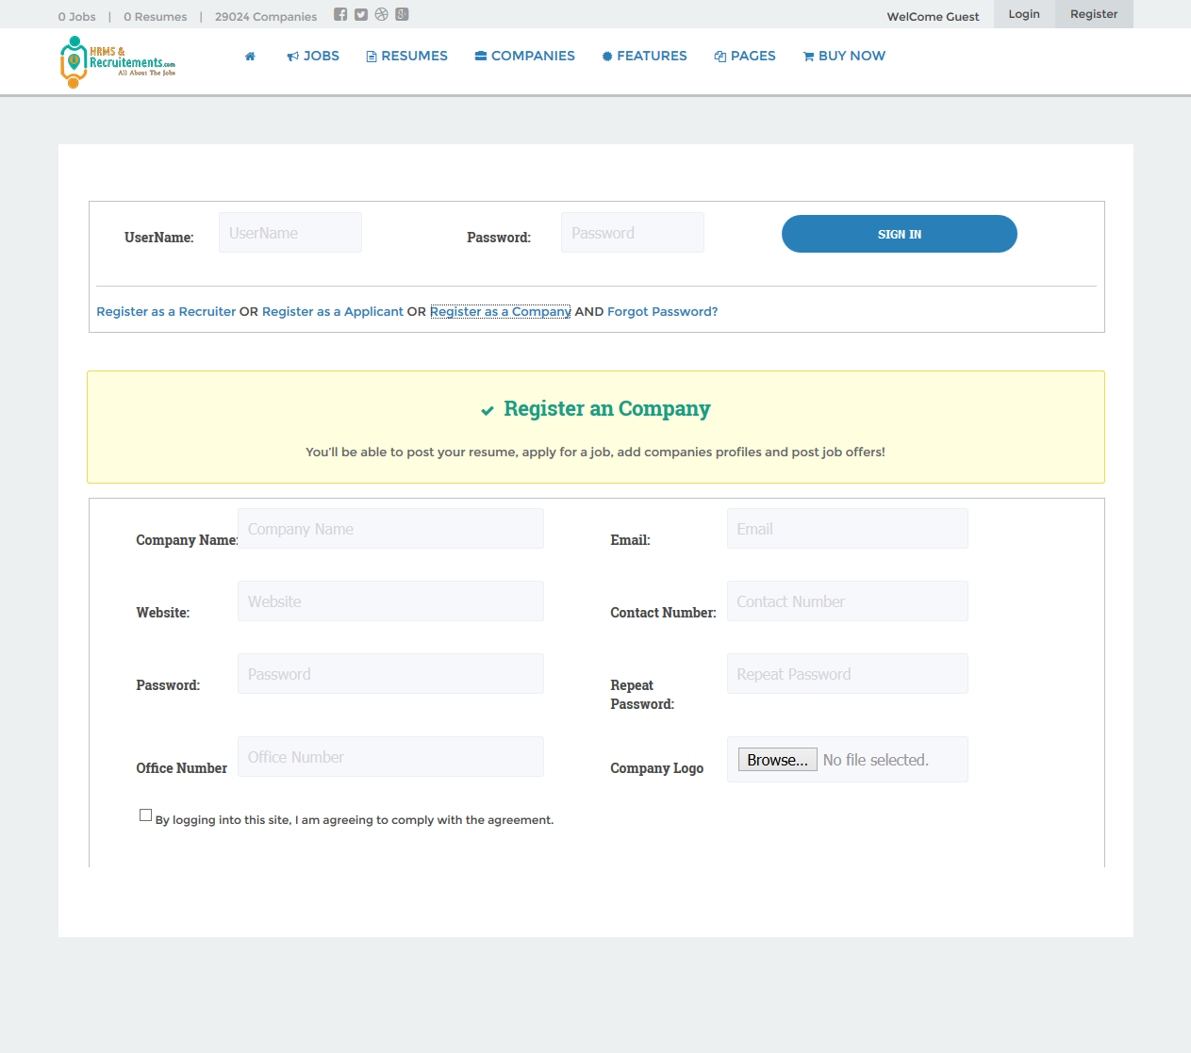Click Browse... to upload company logo
Image resolution: width=1191 pixels, height=1053 pixels.
tap(778, 760)
